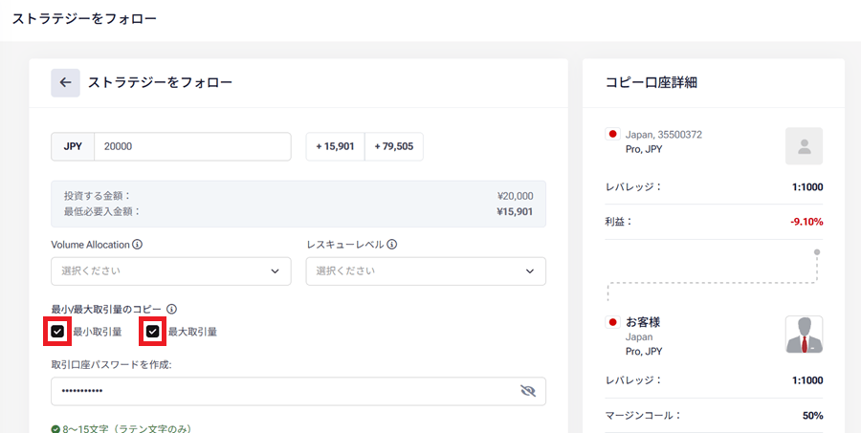Add the + 79,505 amount preset
Image resolution: width=861 pixels, height=433 pixels.
point(394,146)
